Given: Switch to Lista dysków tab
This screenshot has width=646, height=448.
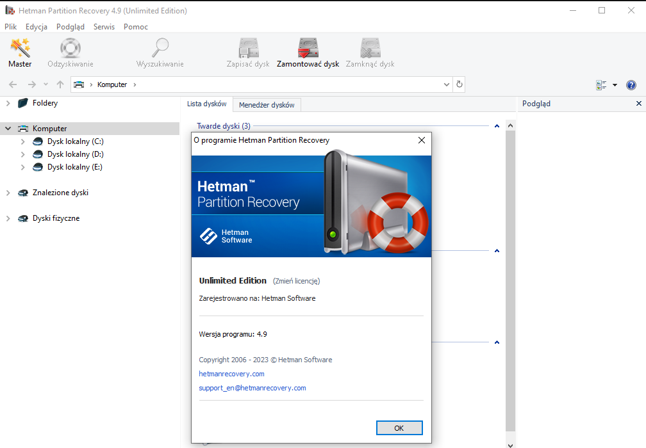Looking at the screenshot, I should coord(207,104).
